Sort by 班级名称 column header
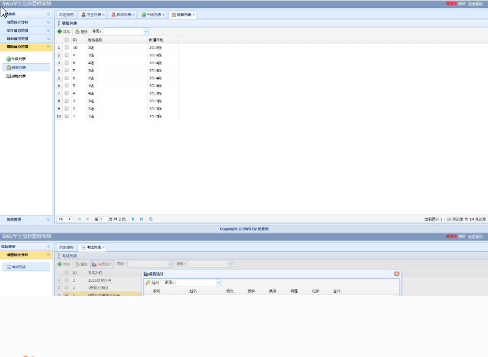Image resolution: width=488 pixels, height=357 pixels. pos(117,40)
